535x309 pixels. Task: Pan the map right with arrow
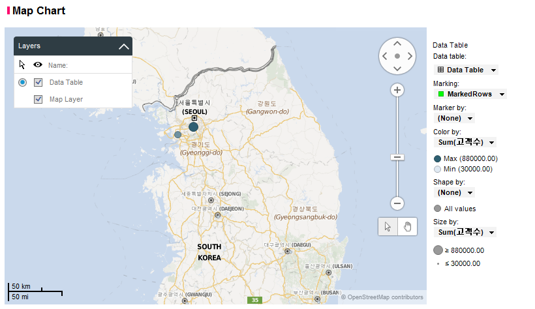pyautogui.click(x=410, y=56)
